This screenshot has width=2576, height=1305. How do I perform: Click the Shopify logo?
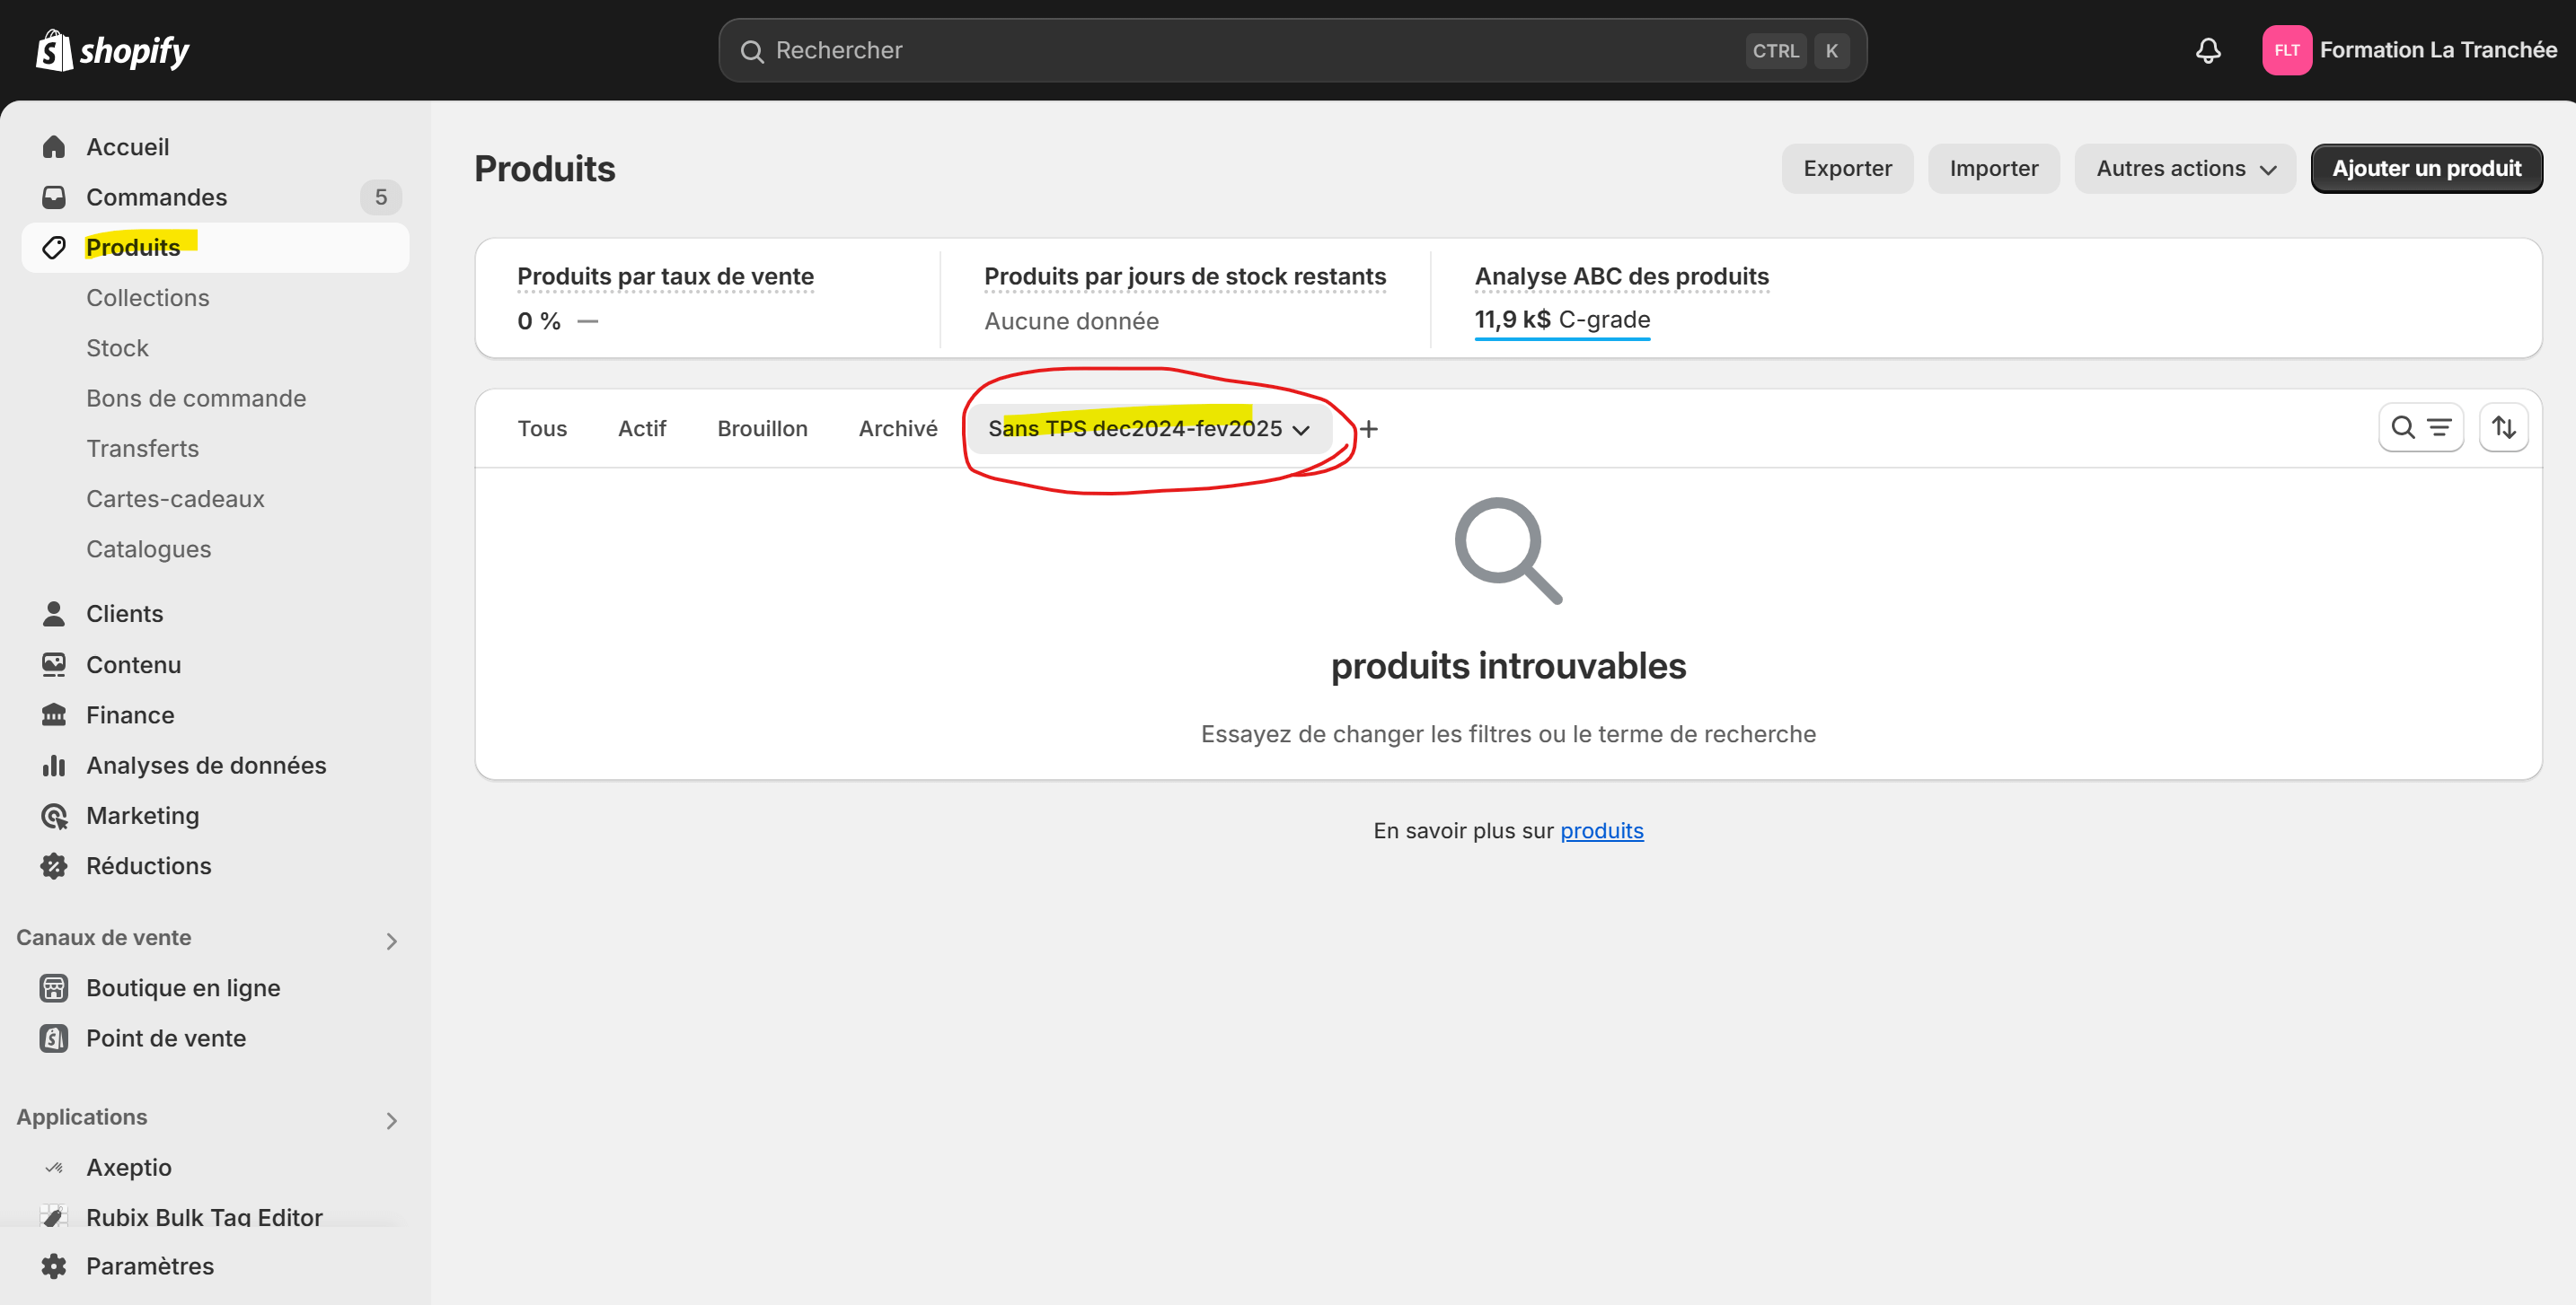pos(112,50)
